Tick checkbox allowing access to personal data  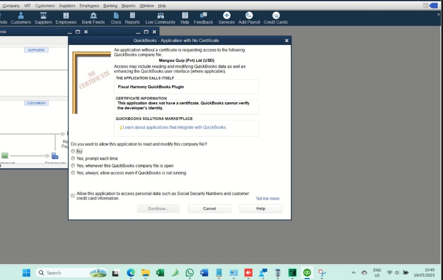[x=73, y=196]
